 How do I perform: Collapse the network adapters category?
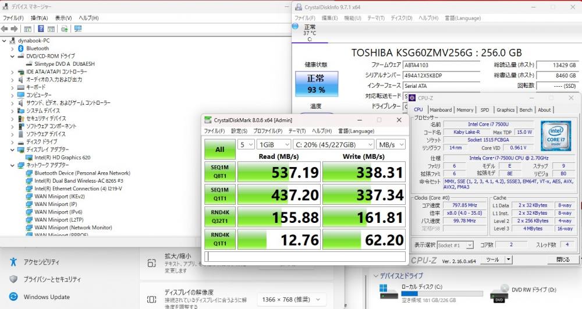click(x=12, y=165)
